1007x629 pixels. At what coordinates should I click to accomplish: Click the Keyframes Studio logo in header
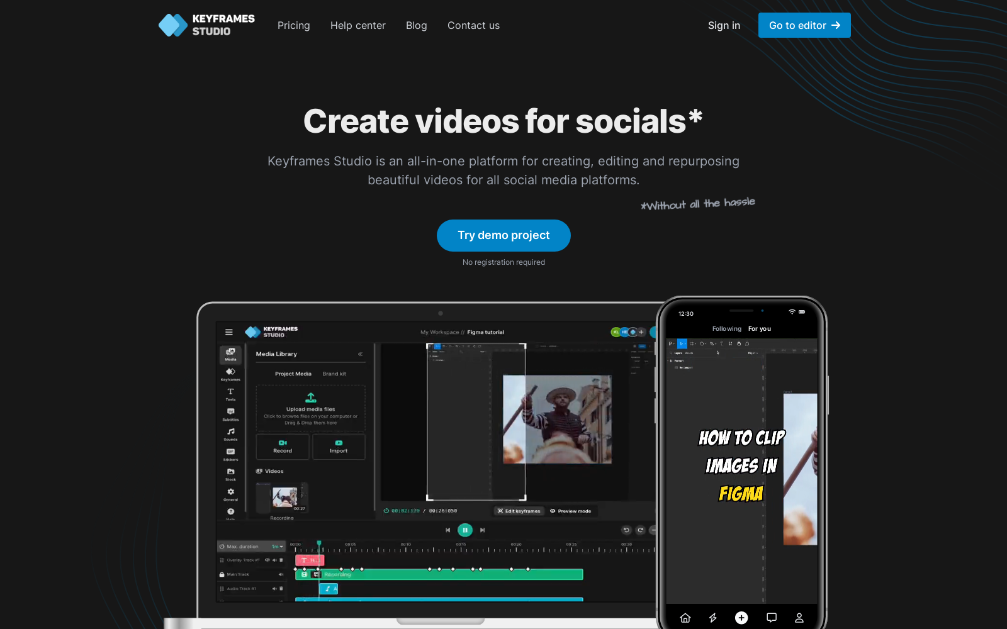click(206, 25)
